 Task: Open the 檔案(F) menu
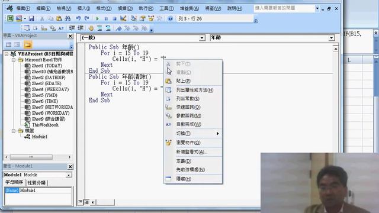pos(23,8)
